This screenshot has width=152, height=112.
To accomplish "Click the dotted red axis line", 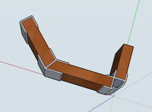I will (x=134, y=102).
